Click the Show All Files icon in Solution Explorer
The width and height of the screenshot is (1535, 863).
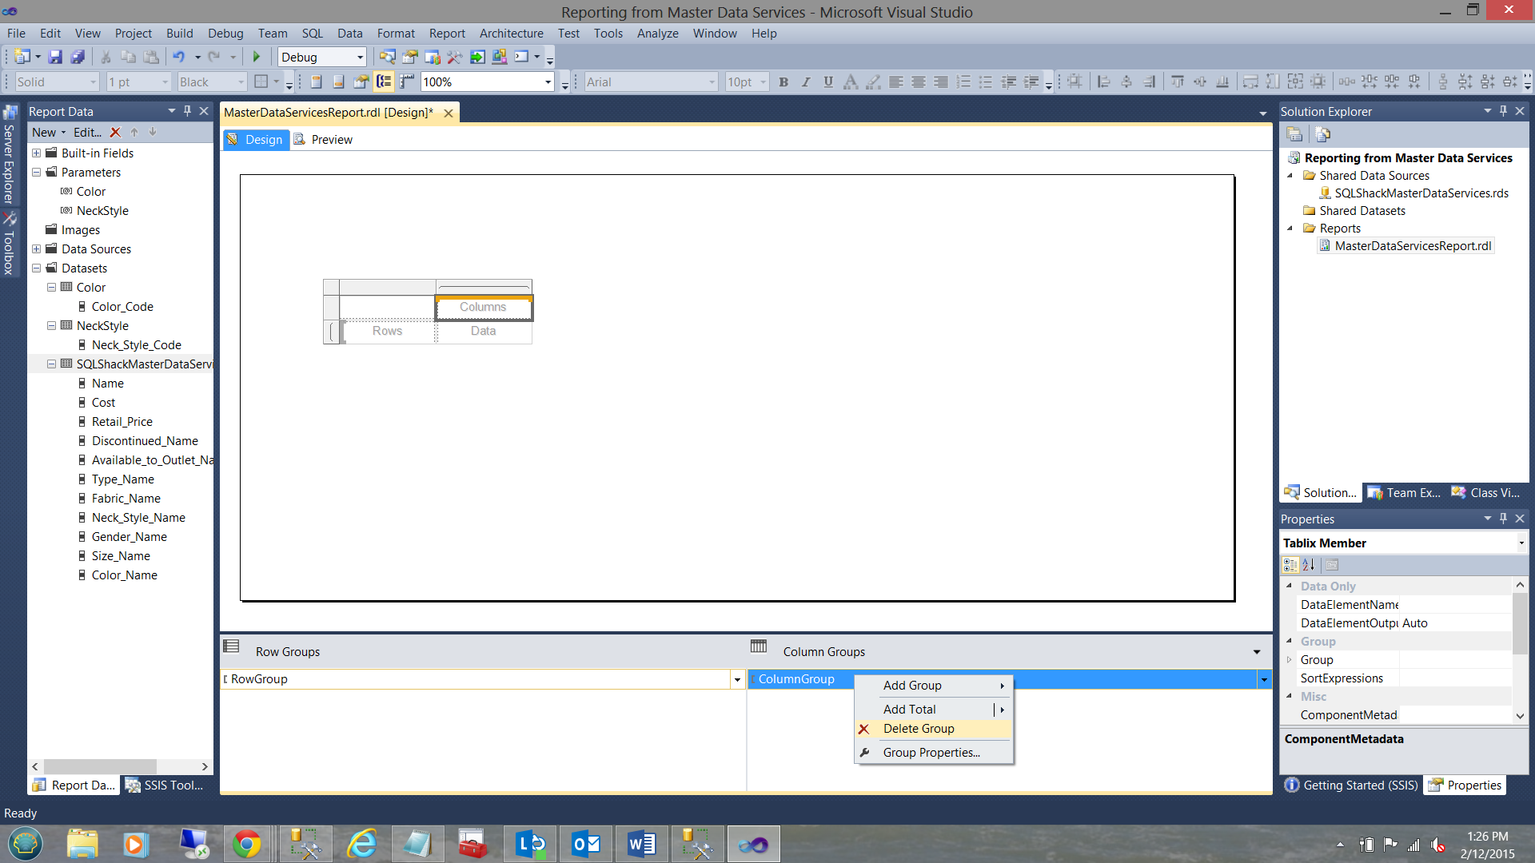pyautogui.click(x=1322, y=134)
